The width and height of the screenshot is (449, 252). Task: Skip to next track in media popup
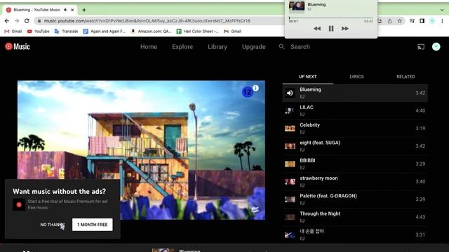[x=344, y=29]
